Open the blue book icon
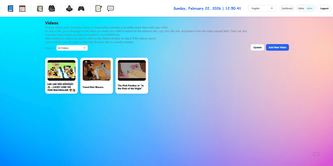Screen dimensions: 333x166 tap(10, 8)
